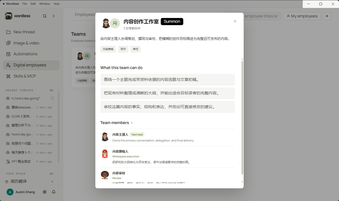Screen dimensions: 339x201
Task: Open the GLM5.3 发布 thread
Action: (x=30, y=116)
